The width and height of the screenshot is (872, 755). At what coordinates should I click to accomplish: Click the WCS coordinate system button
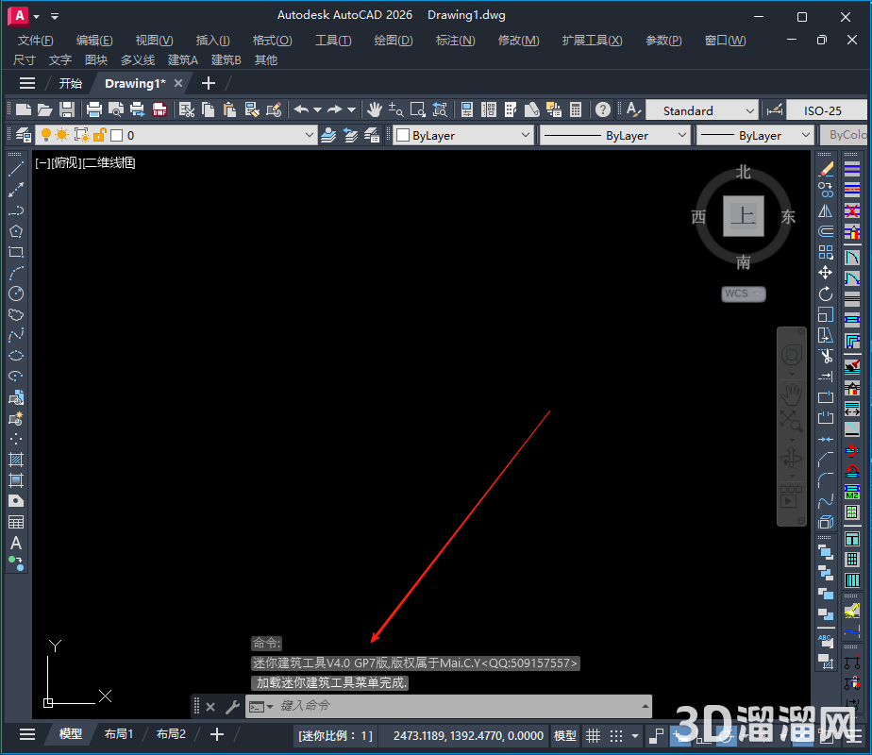point(743,294)
